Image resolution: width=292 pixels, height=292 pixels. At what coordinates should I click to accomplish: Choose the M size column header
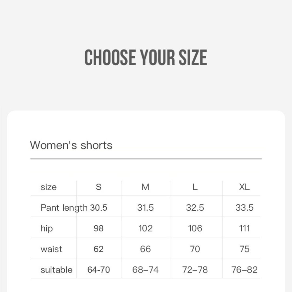coord(145,187)
